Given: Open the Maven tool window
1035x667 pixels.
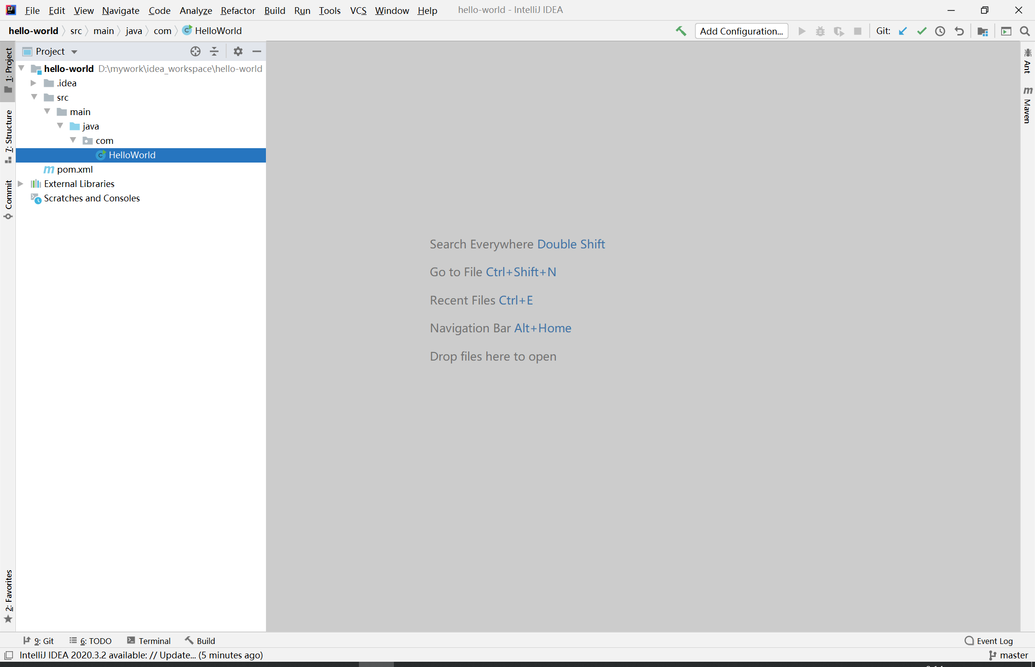Looking at the screenshot, I should [x=1027, y=105].
